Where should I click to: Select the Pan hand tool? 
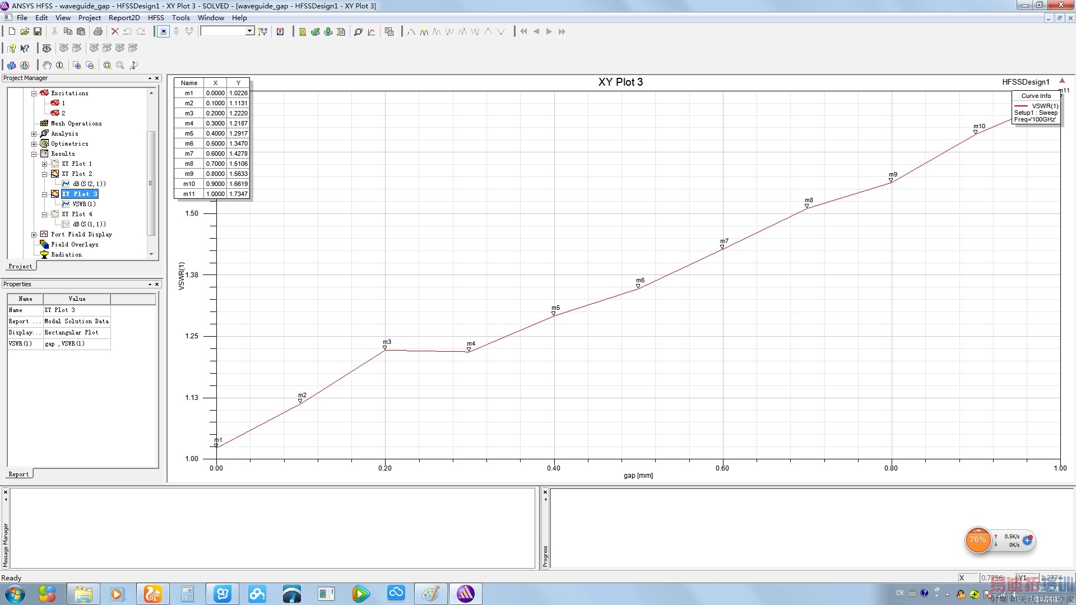[x=47, y=66]
